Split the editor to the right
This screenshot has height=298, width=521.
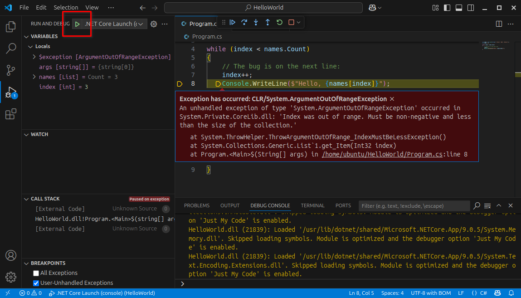pyautogui.click(x=499, y=24)
